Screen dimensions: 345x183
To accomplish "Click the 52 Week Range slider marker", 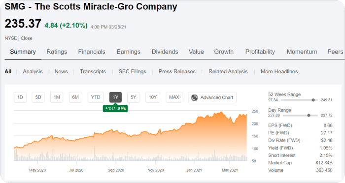I will tap(313, 100).
